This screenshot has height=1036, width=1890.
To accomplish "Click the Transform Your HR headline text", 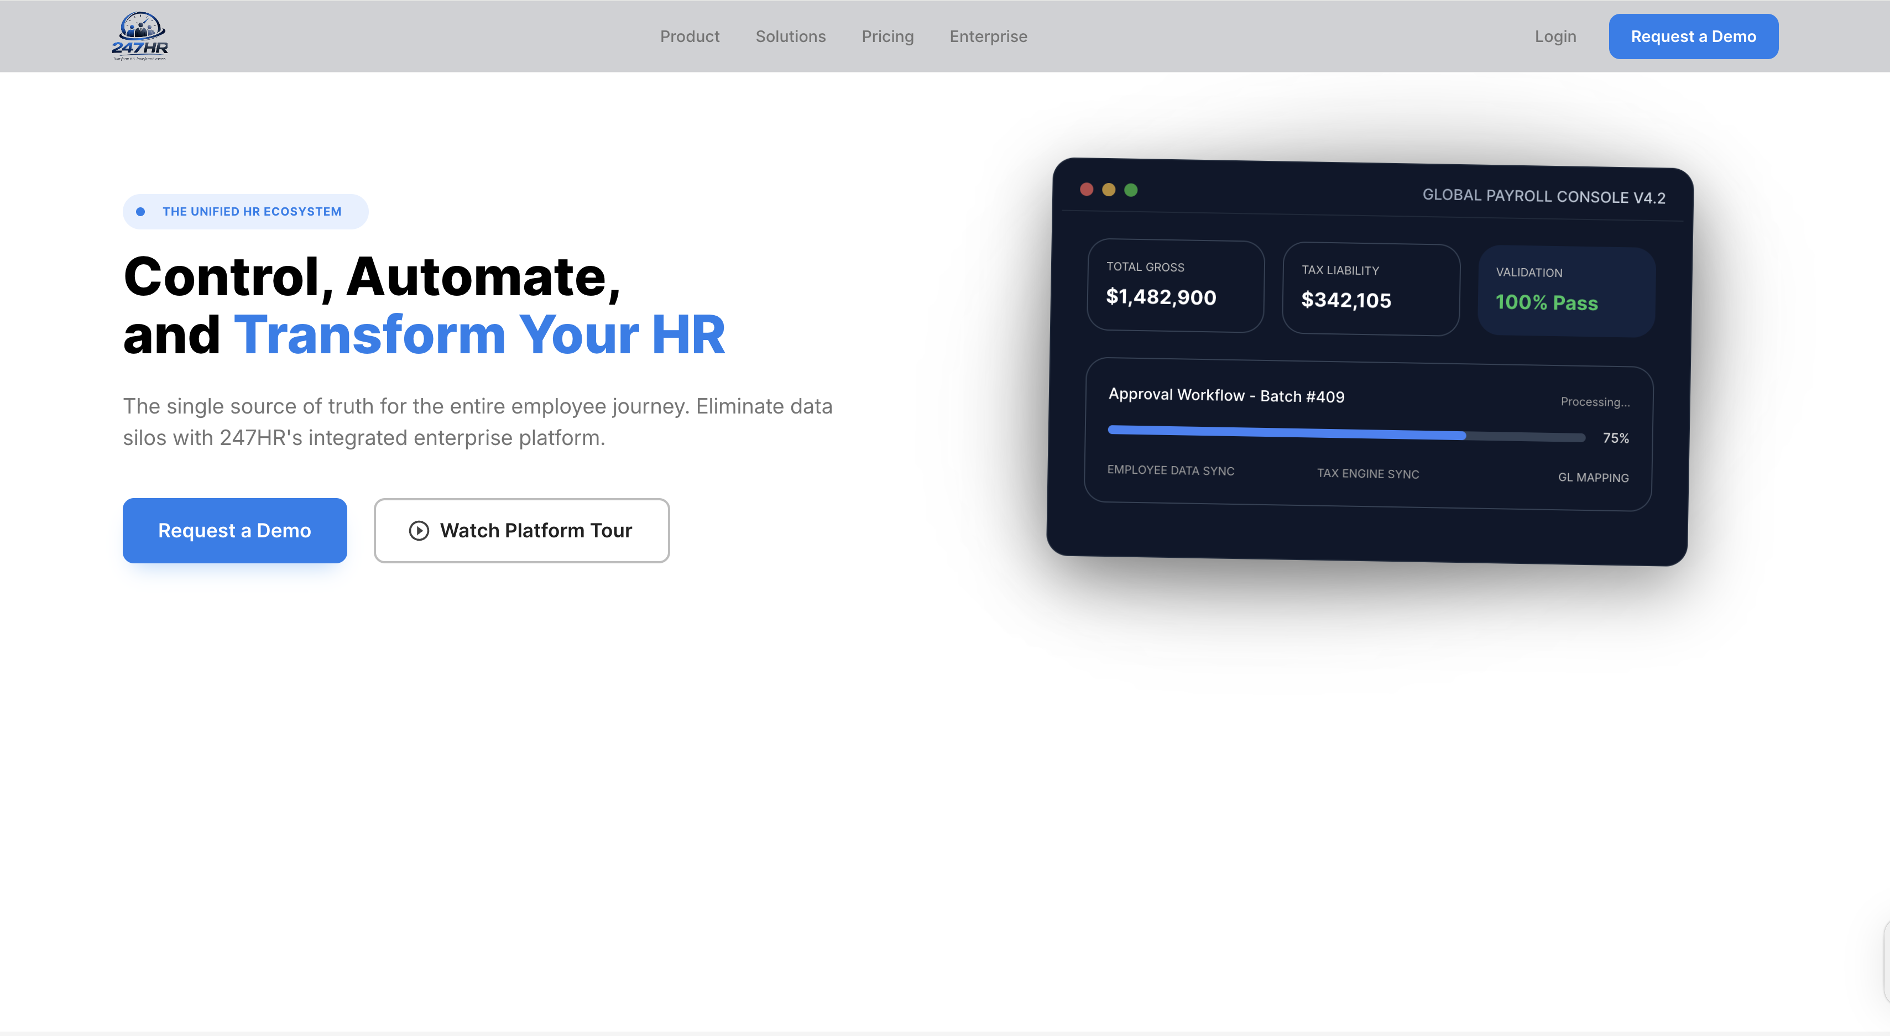I will point(479,334).
